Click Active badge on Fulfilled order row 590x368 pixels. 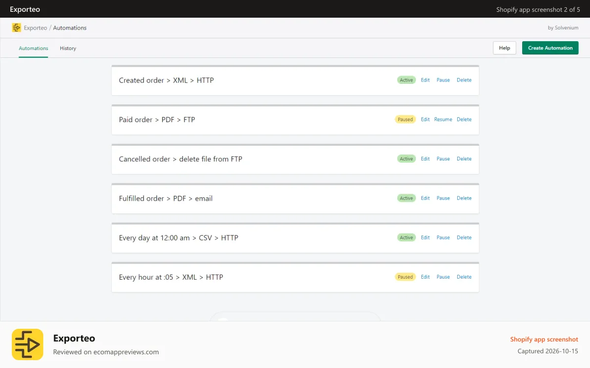(407, 198)
